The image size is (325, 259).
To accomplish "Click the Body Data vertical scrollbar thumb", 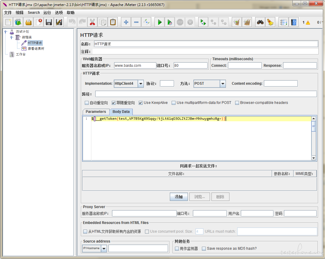I will point(314,126).
